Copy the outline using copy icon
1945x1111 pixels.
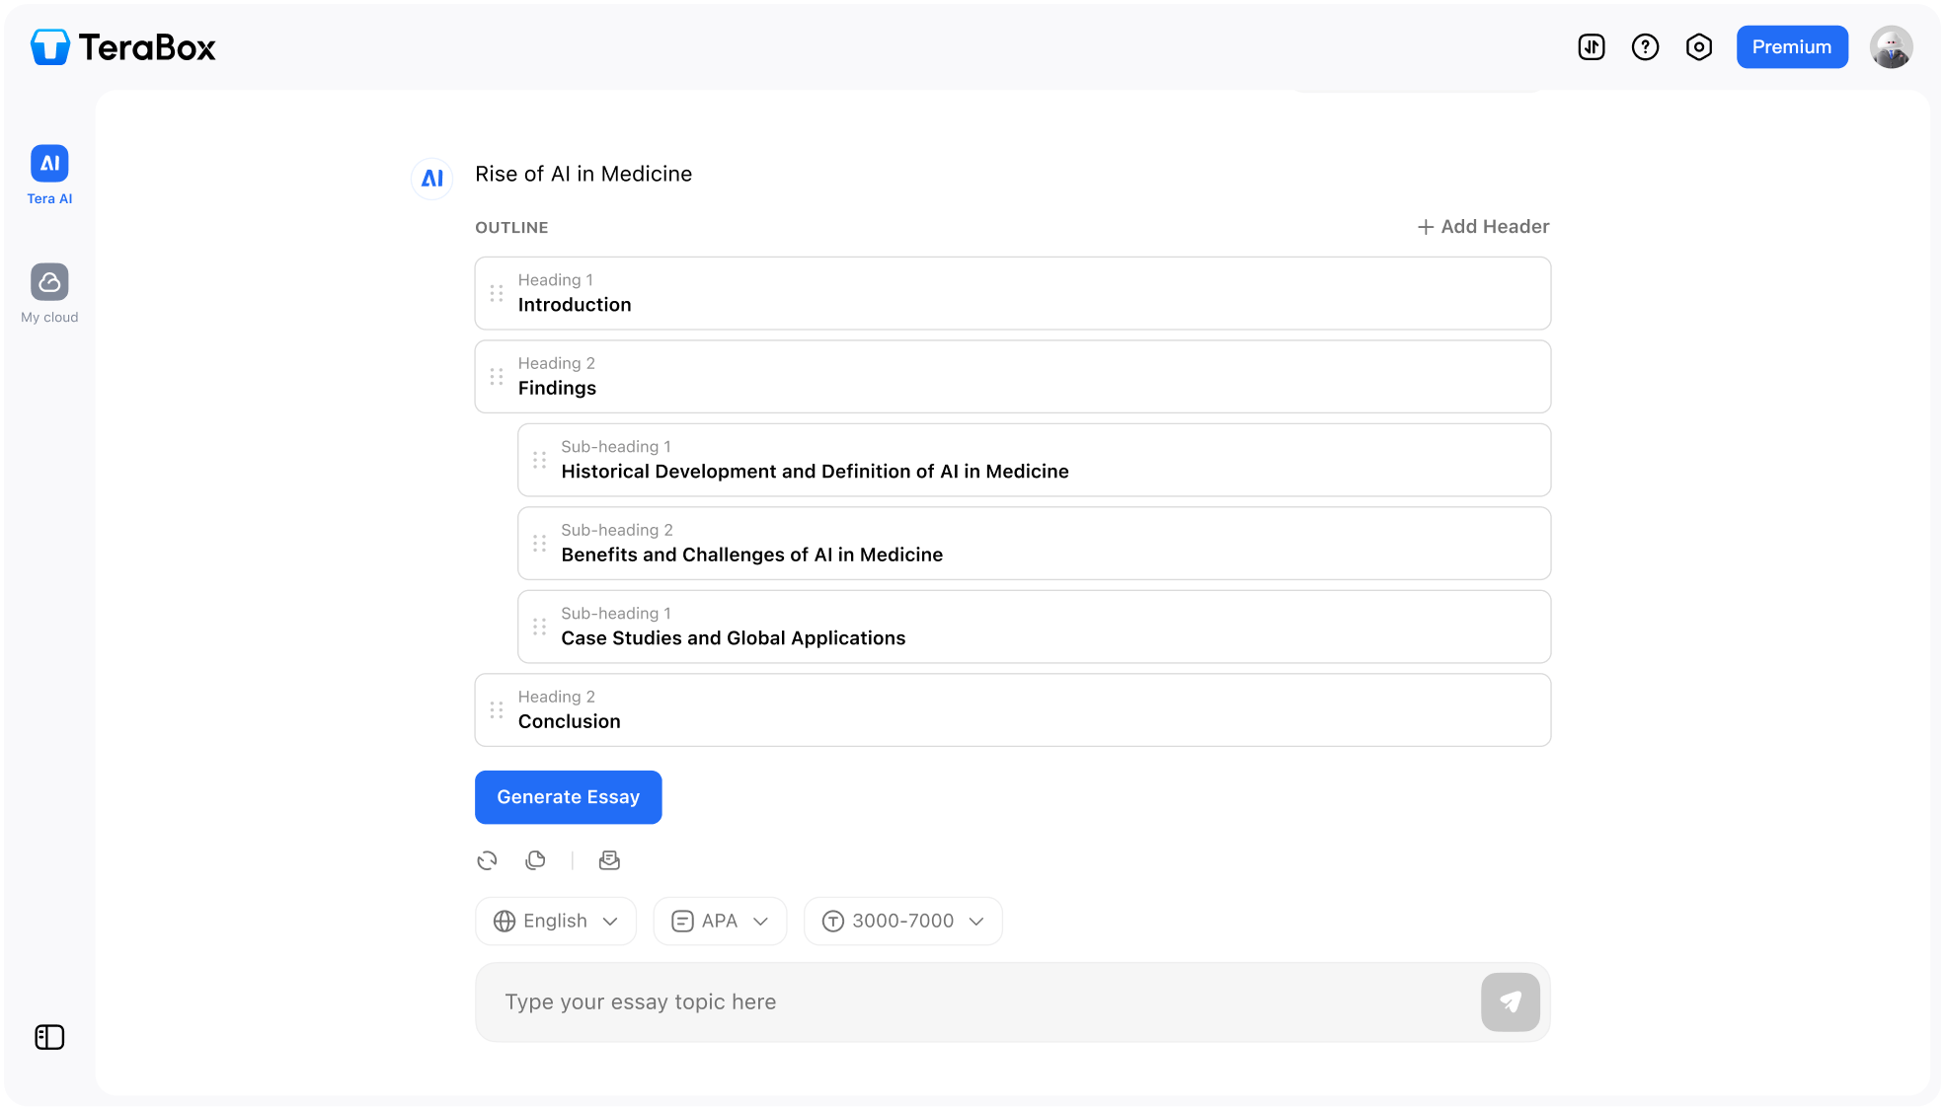pyautogui.click(x=535, y=860)
